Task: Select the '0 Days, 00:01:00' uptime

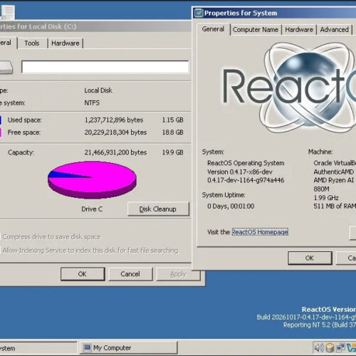Action: pyautogui.click(x=231, y=206)
